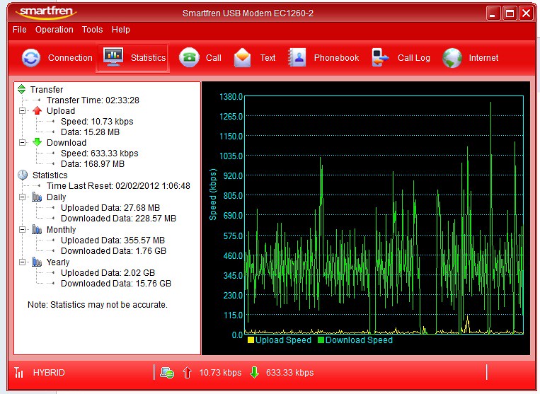Image resolution: width=540 pixels, height=394 pixels.
Task: Open the Help menu
Action: pos(121,30)
